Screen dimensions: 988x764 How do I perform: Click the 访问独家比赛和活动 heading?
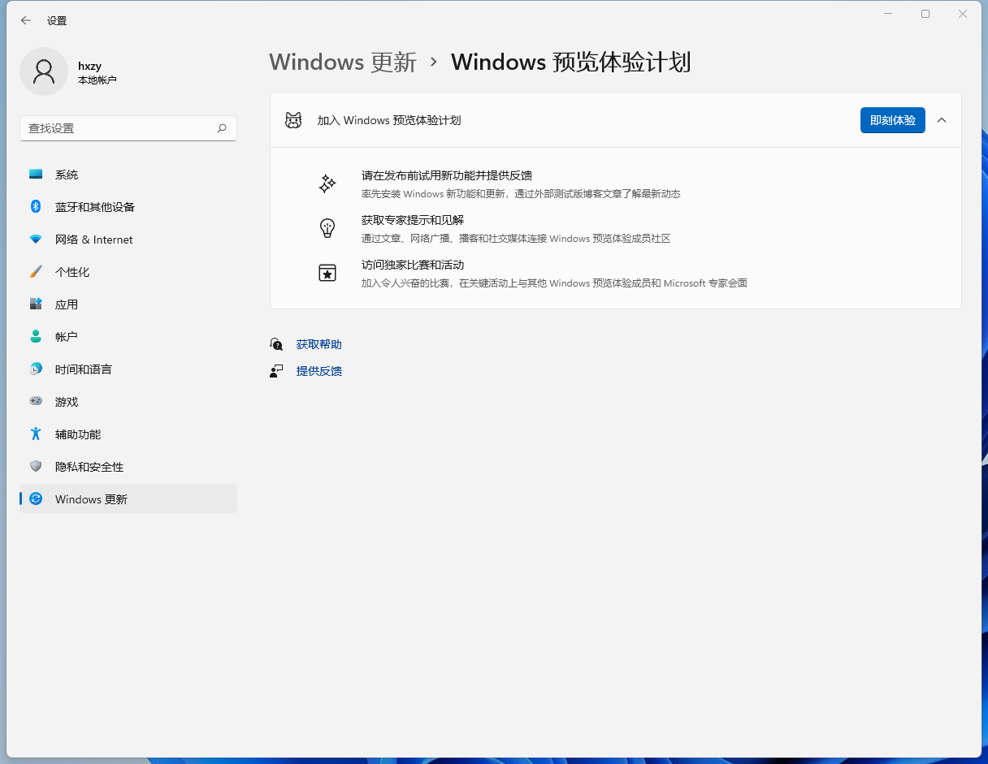click(413, 265)
